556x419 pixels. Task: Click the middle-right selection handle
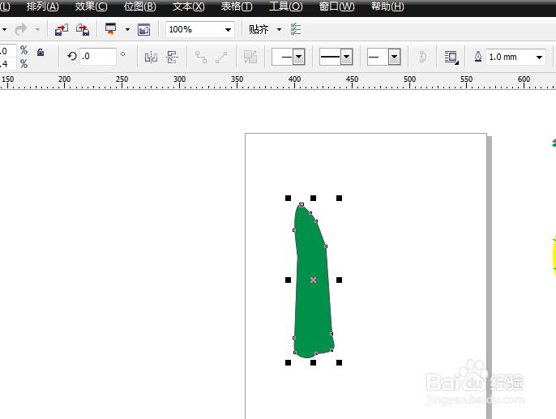point(339,280)
